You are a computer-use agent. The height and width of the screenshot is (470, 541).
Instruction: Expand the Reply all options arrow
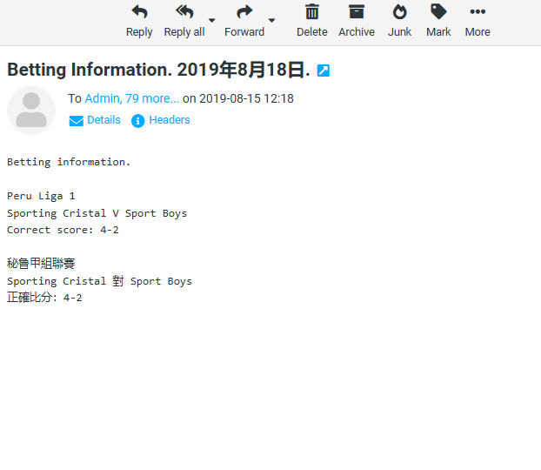tap(211, 21)
